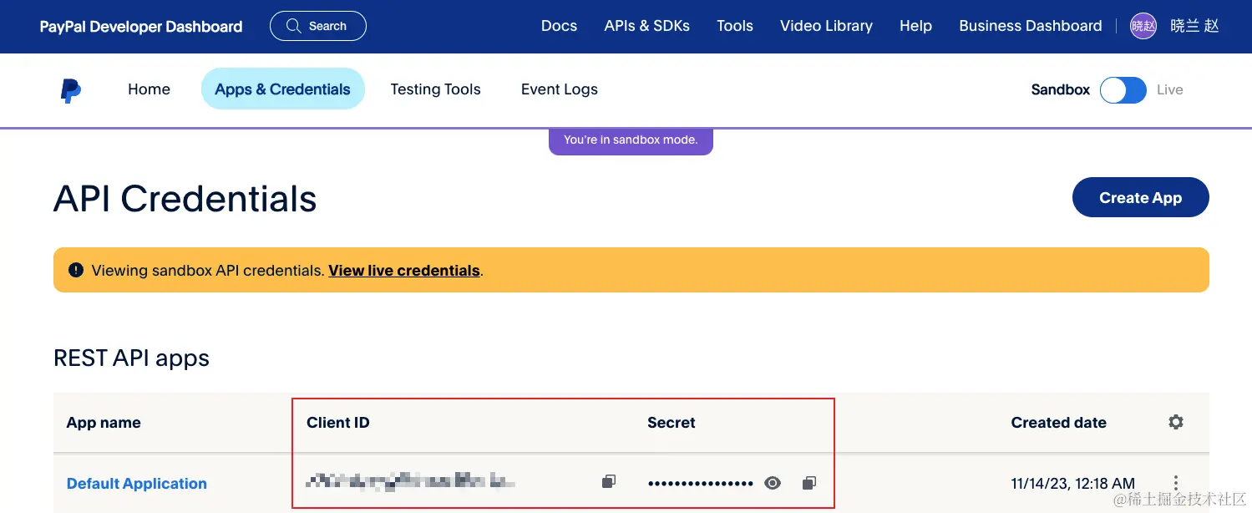The height and width of the screenshot is (513, 1252).
Task: Click the PayPal Developer Dashboard title
Action: [x=141, y=27]
